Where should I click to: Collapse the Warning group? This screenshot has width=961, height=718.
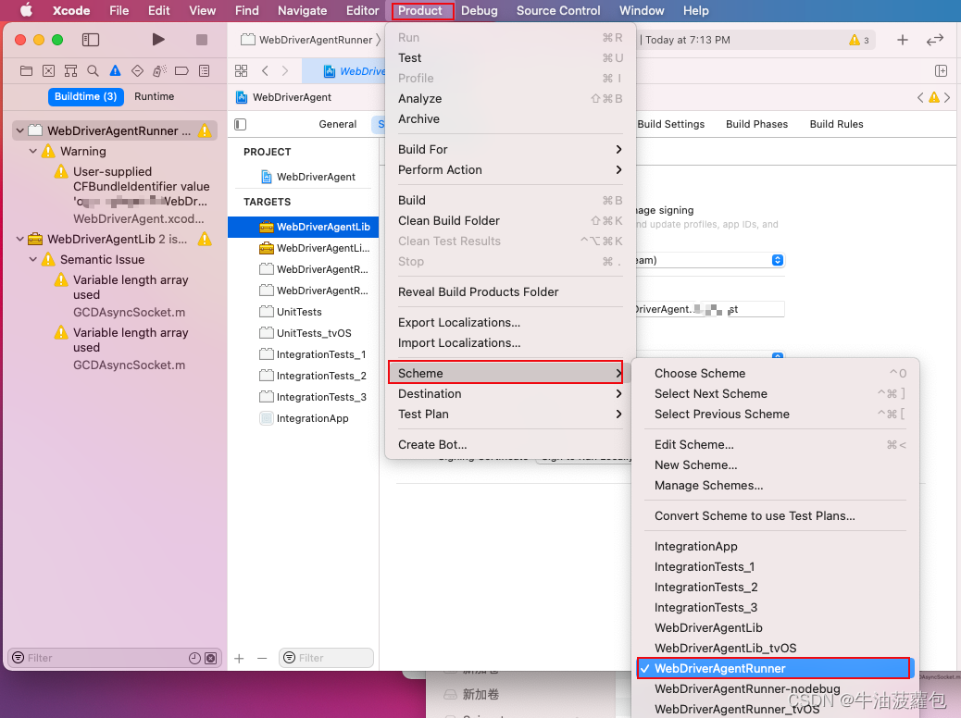(x=33, y=151)
